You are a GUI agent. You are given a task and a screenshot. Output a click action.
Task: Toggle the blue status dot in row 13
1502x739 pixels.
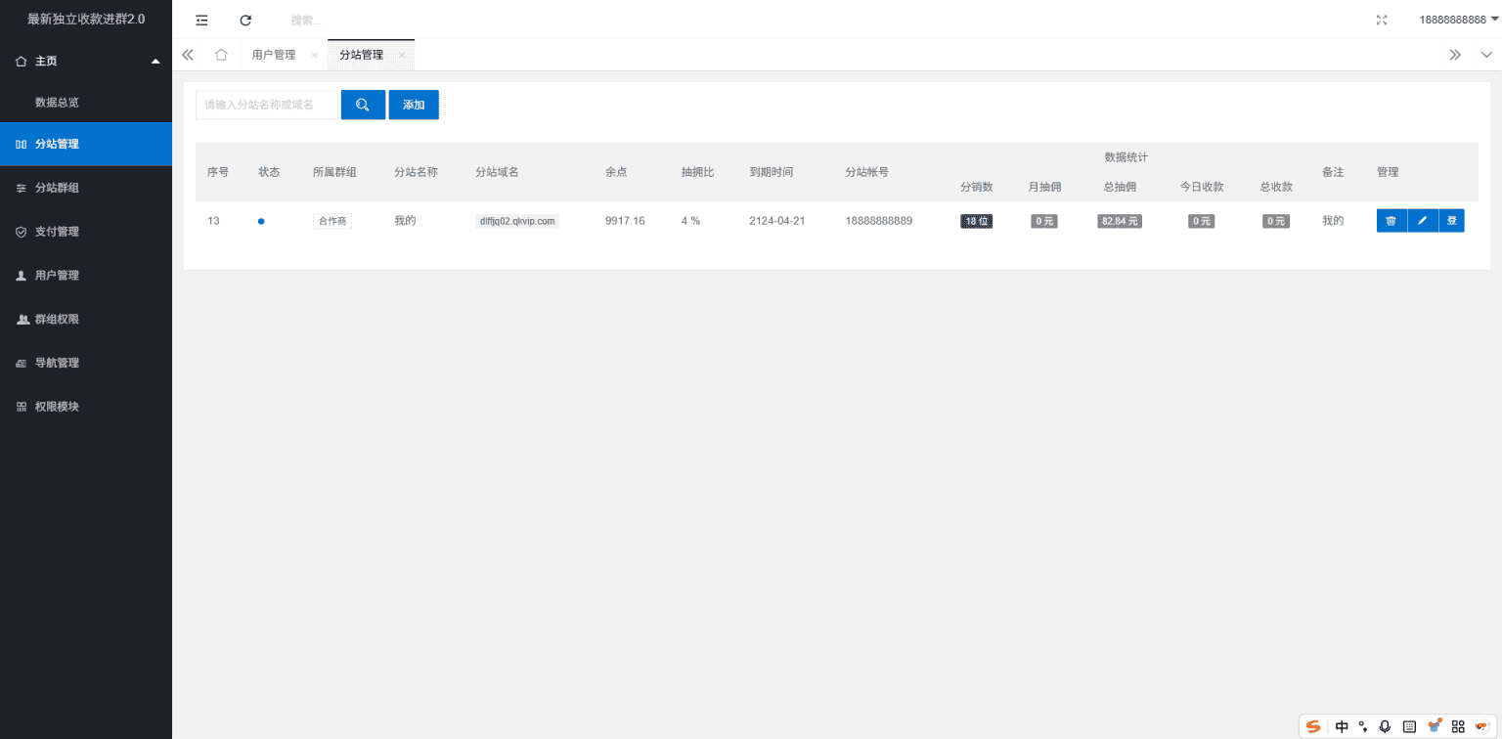coord(261,221)
